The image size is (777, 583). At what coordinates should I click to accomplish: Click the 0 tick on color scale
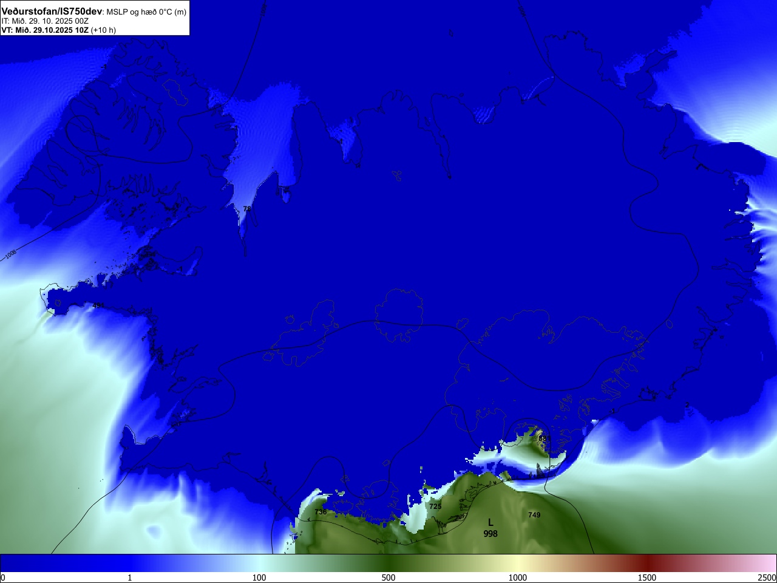tap(2, 578)
